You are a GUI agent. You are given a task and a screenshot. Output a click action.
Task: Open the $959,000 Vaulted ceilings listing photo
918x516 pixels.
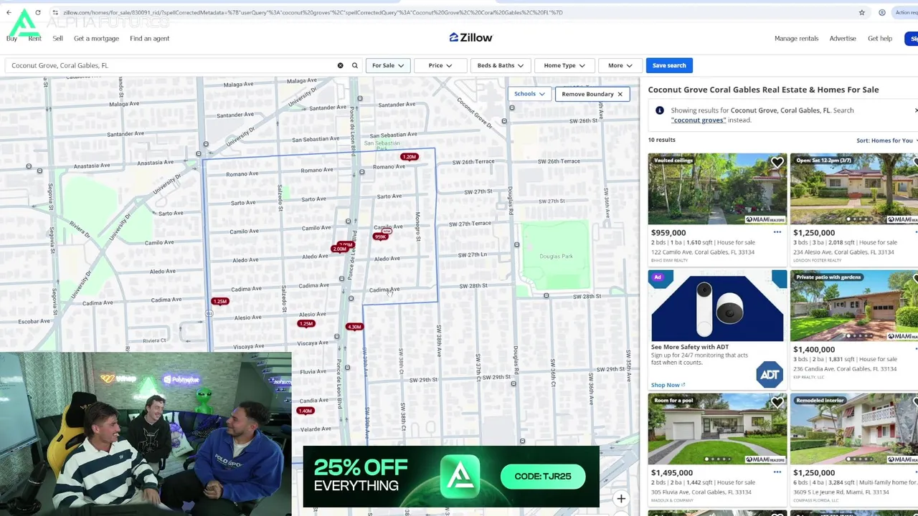717,189
